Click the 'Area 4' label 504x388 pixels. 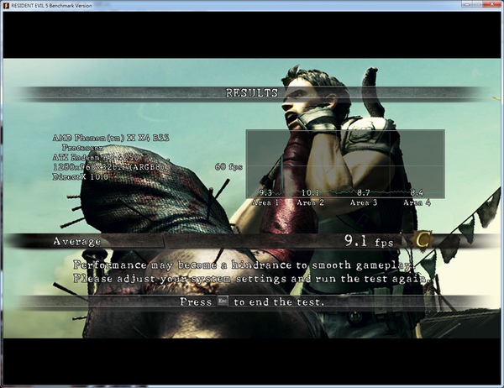tap(417, 203)
